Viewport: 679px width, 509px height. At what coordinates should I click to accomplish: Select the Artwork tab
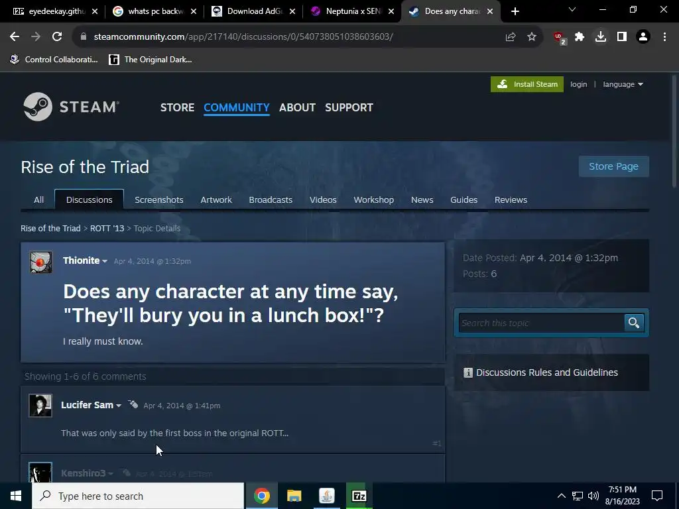tap(216, 200)
